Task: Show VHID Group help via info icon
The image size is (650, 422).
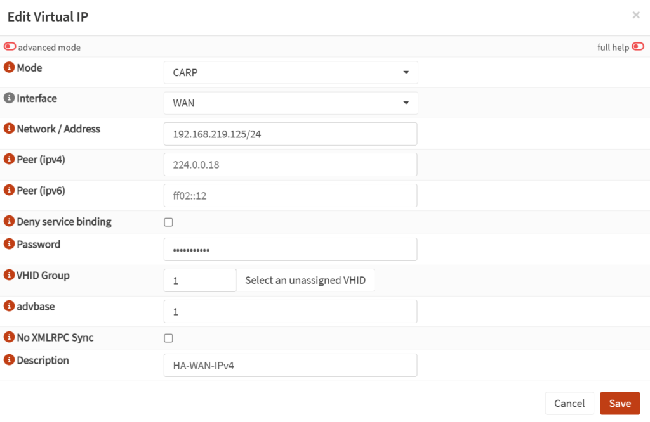Action: pos(10,276)
